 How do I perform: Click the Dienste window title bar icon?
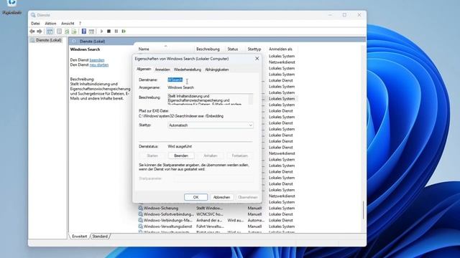[33, 15]
